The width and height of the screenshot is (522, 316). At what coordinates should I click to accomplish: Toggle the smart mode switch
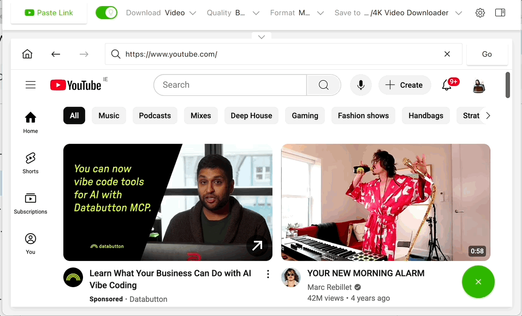click(106, 13)
